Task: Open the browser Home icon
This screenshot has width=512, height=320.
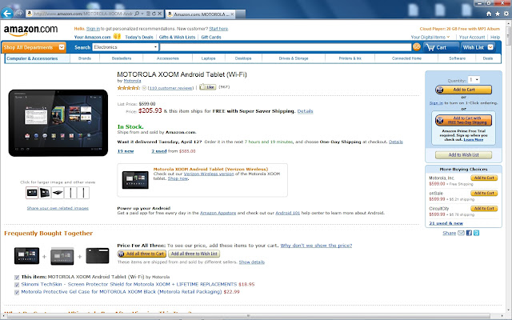Action: point(489,14)
